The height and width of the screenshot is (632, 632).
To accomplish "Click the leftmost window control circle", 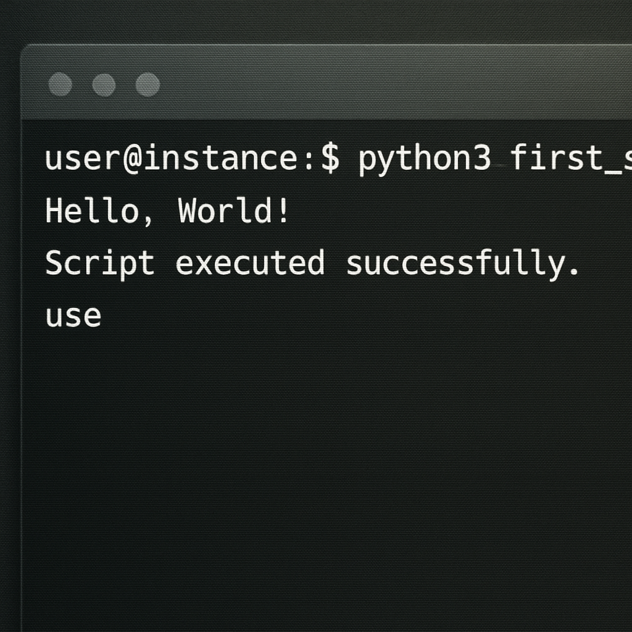I will tap(60, 85).
